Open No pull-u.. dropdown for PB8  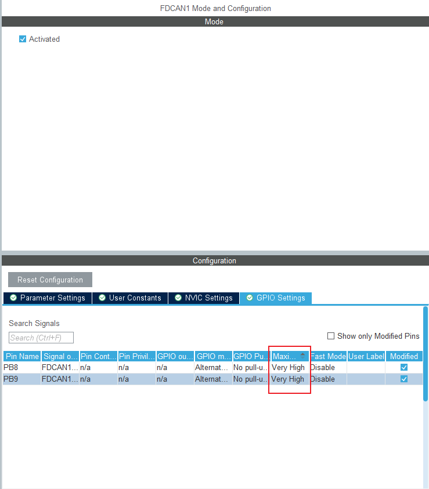[x=251, y=367]
